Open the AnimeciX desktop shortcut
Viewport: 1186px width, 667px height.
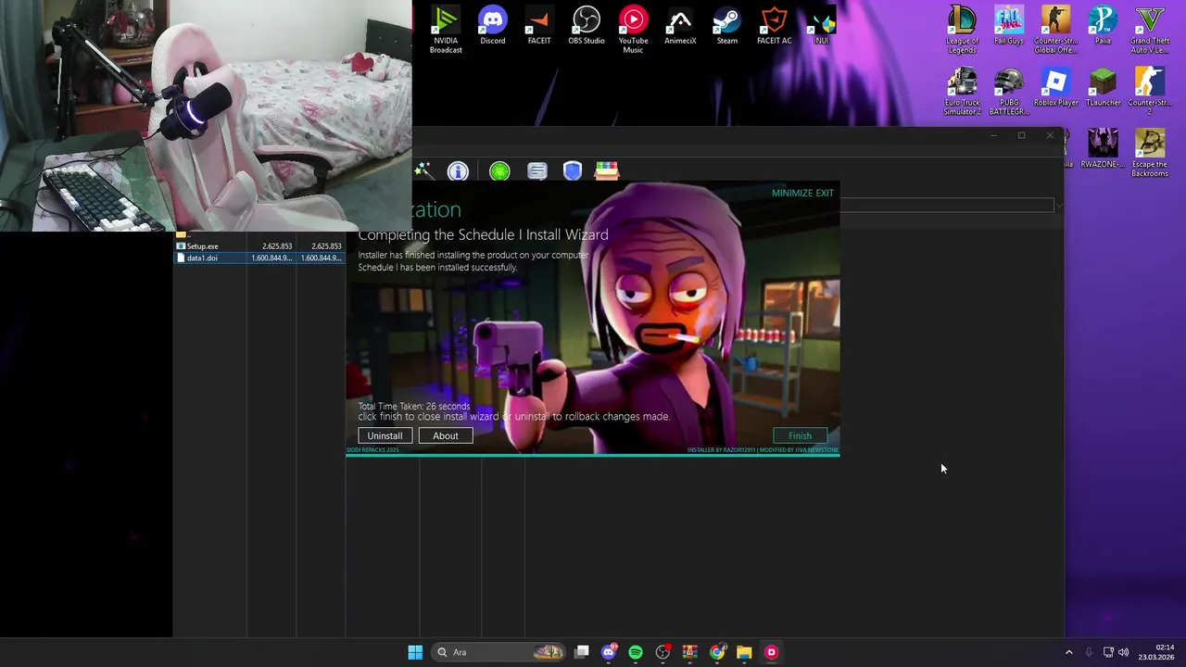pos(680,26)
